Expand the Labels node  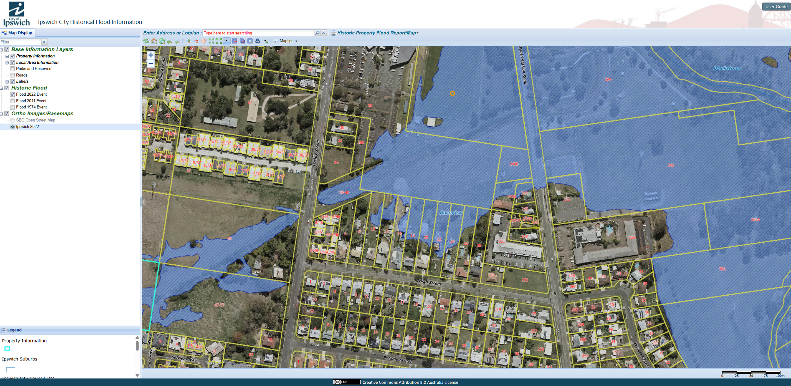tap(7, 82)
